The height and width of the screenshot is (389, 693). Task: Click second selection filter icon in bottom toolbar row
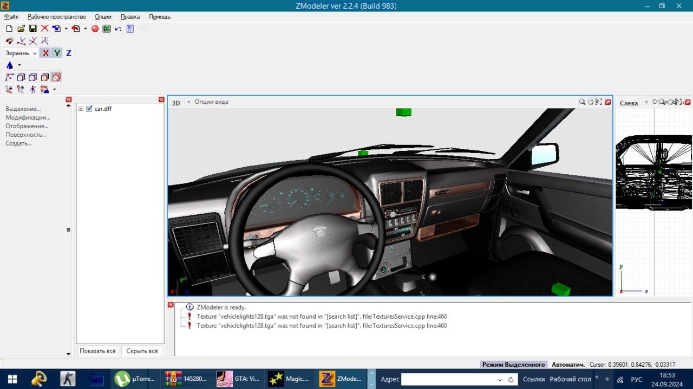click(21, 89)
